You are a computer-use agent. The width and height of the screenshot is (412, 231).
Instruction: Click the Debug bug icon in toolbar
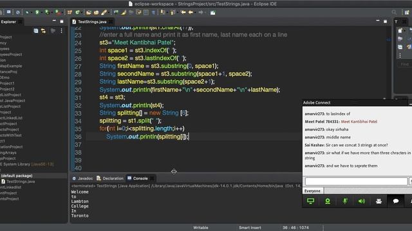[27, 12]
